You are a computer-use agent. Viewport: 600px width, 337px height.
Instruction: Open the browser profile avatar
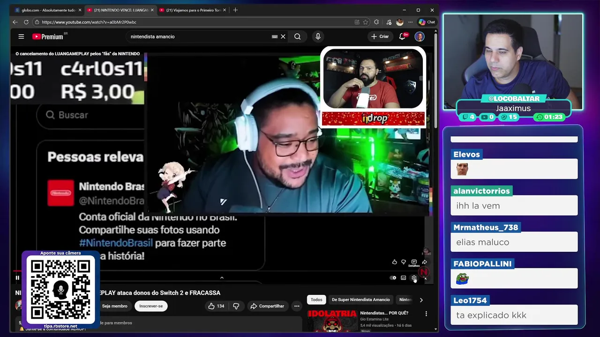click(x=399, y=22)
